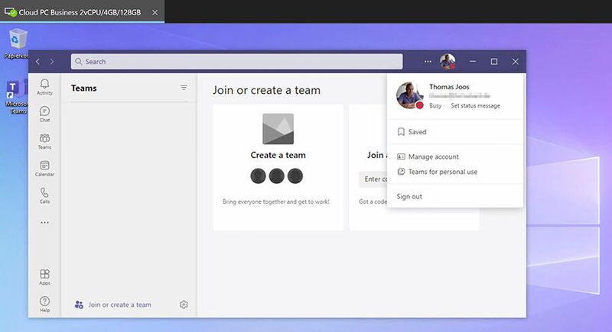Close the Teams window
612x332 pixels.
(515, 62)
